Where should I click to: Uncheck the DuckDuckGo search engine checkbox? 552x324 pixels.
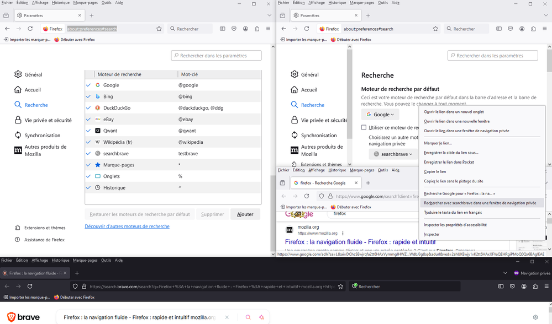(88, 108)
